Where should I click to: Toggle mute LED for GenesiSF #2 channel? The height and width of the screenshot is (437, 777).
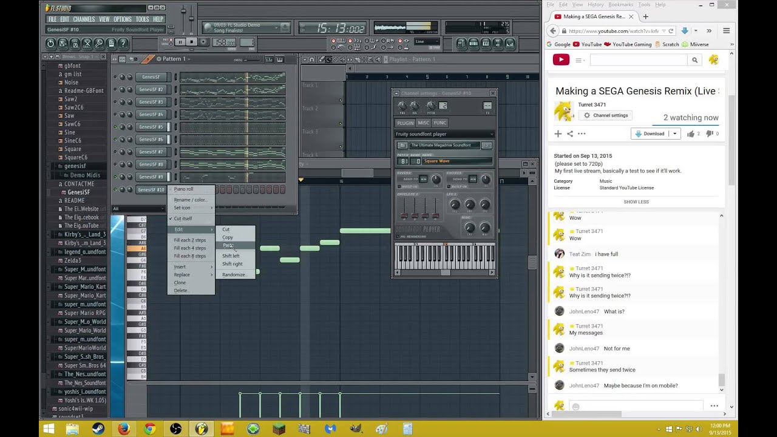115,90
